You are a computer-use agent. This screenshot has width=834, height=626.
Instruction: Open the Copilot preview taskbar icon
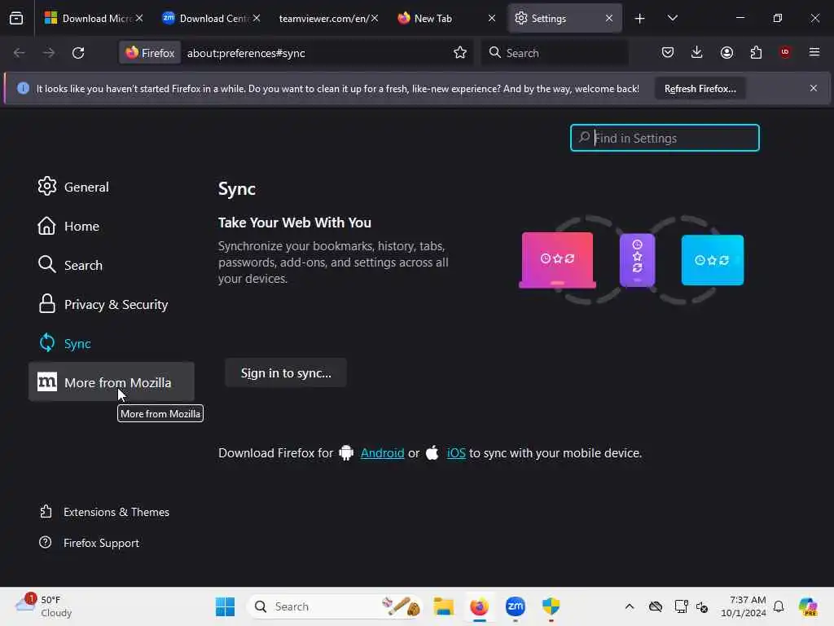coord(808,606)
